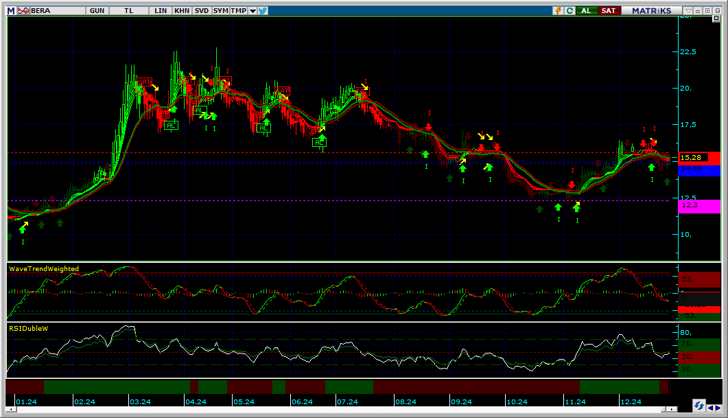Edit the BERA symbol field

(x=57, y=11)
